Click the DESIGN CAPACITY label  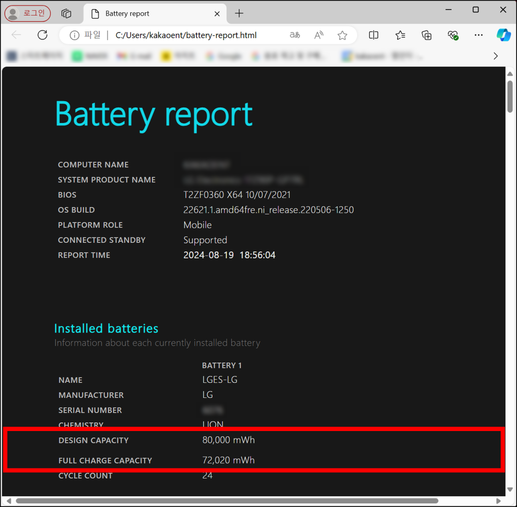pos(94,441)
